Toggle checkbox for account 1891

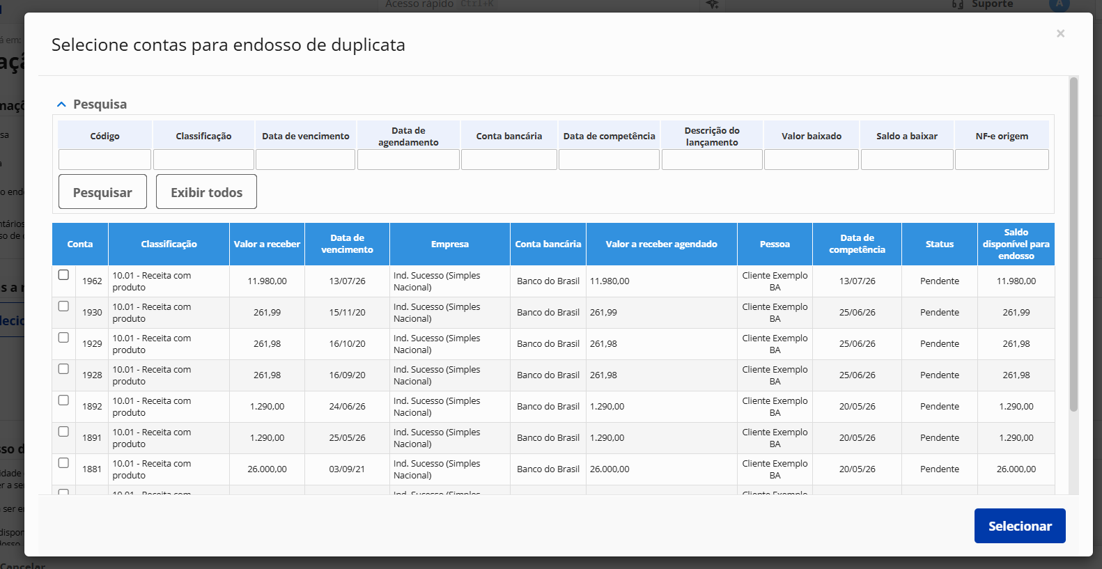63,432
